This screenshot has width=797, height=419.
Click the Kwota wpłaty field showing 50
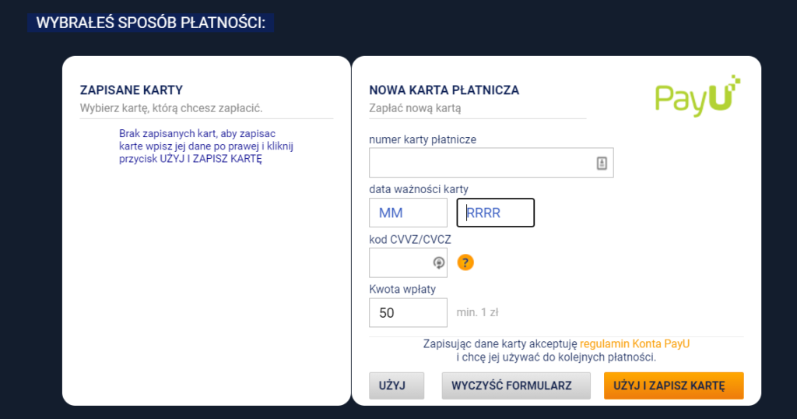pyautogui.click(x=408, y=313)
